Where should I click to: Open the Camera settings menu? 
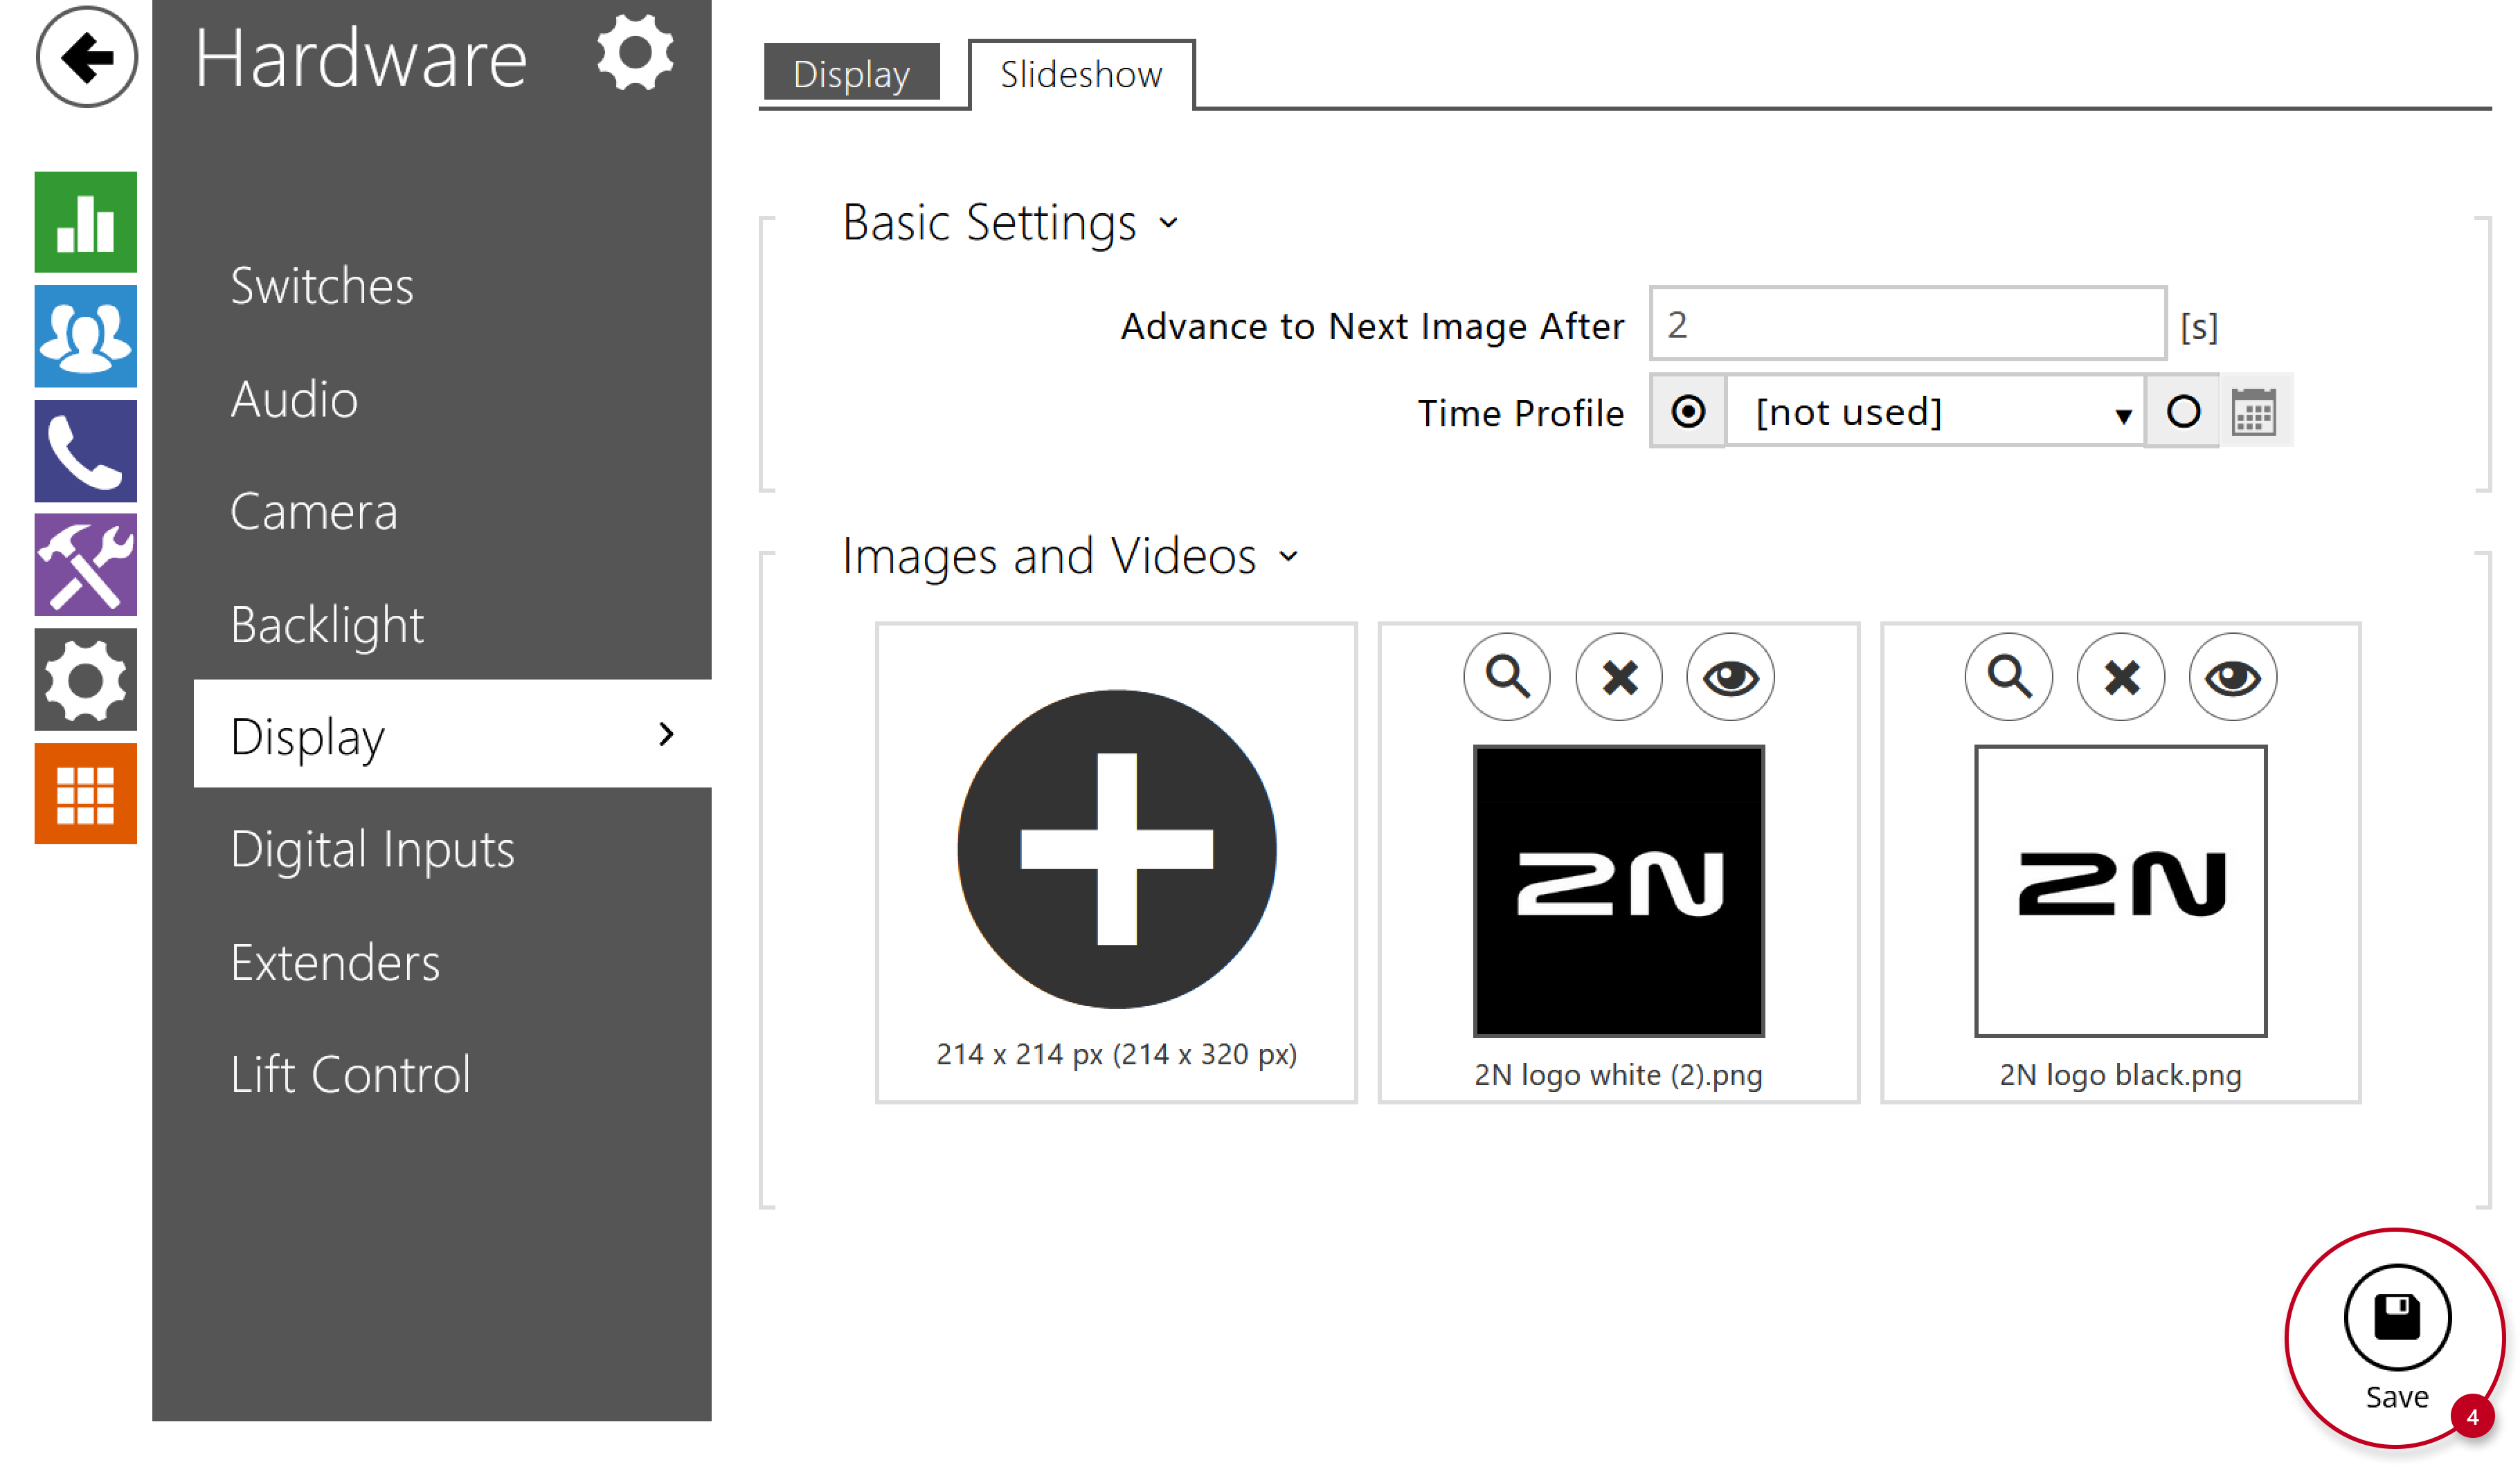314,511
